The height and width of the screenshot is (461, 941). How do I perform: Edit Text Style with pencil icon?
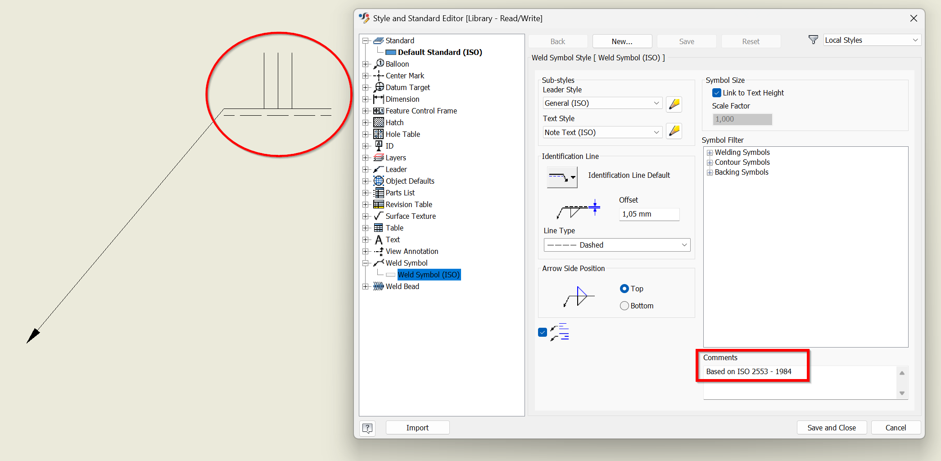[x=674, y=131]
